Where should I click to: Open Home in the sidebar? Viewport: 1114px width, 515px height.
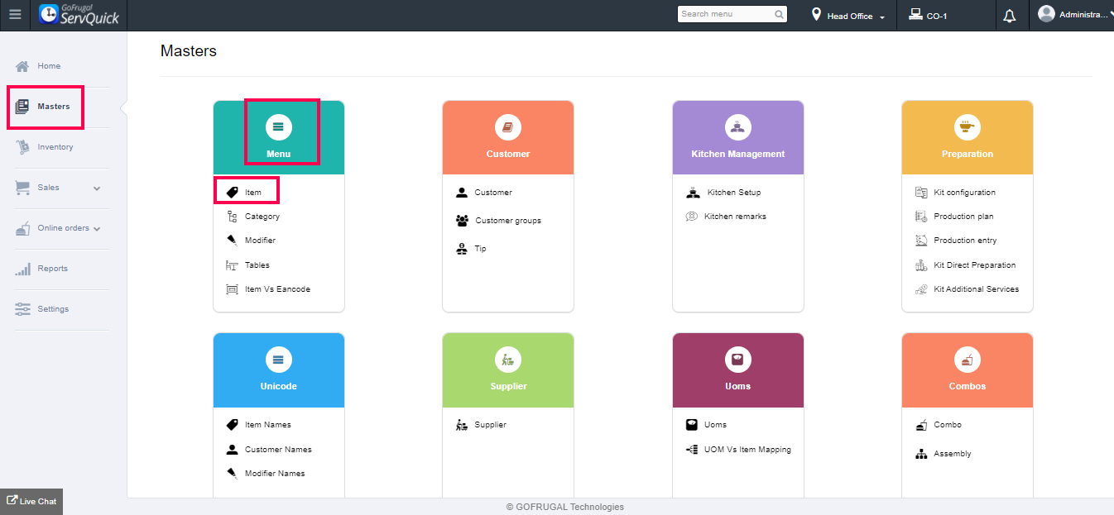tap(49, 66)
